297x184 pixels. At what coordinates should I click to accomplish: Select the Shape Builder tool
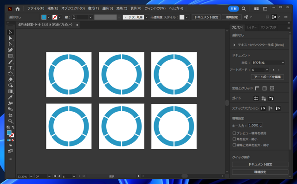point(10,85)
